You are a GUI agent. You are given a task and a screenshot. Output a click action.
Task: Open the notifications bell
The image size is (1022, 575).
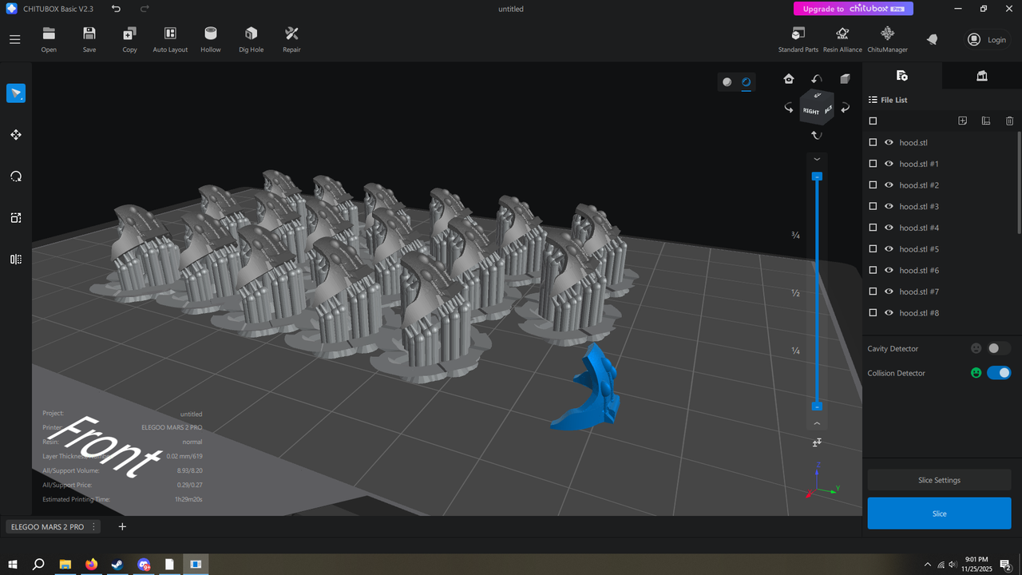(x=932, y=39)
